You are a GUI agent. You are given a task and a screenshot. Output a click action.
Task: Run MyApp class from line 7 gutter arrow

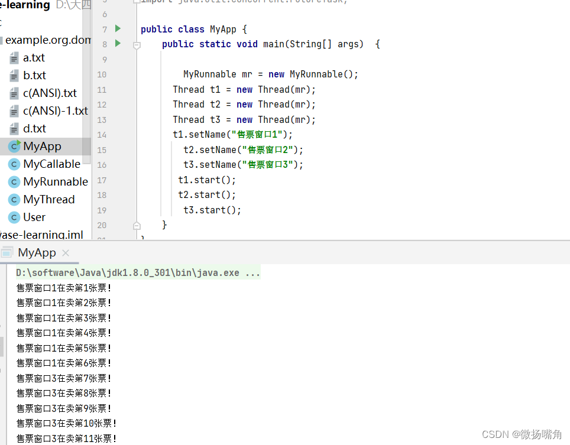click(x=118, y=28)
